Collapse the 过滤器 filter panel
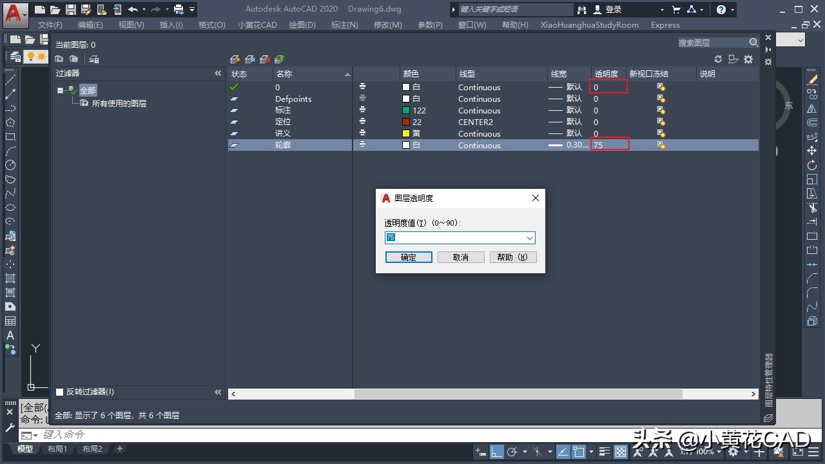This screenshot has height=464, width=825. pos(218,73)
